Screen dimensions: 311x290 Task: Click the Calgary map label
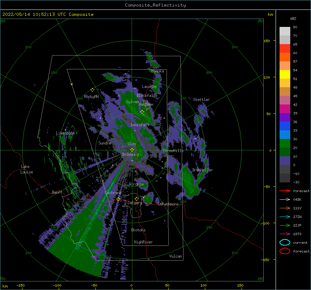[135, 203]
